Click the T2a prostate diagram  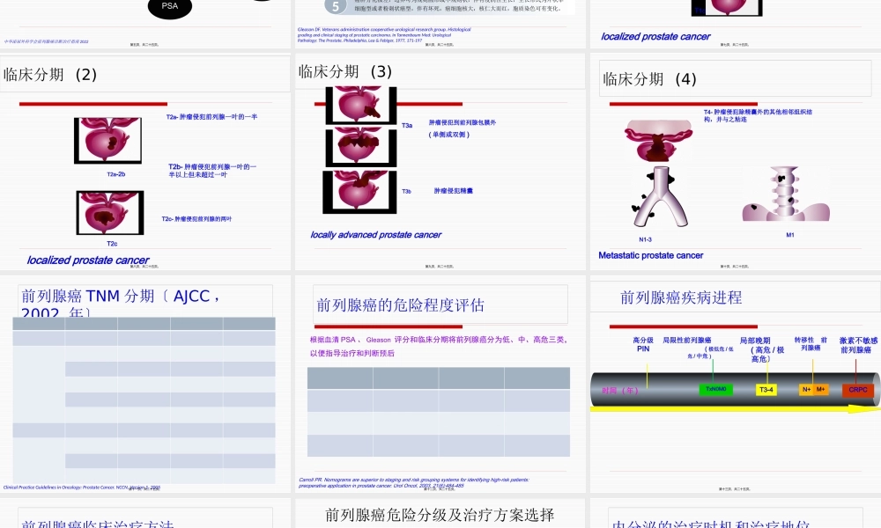tap(108, 138)
